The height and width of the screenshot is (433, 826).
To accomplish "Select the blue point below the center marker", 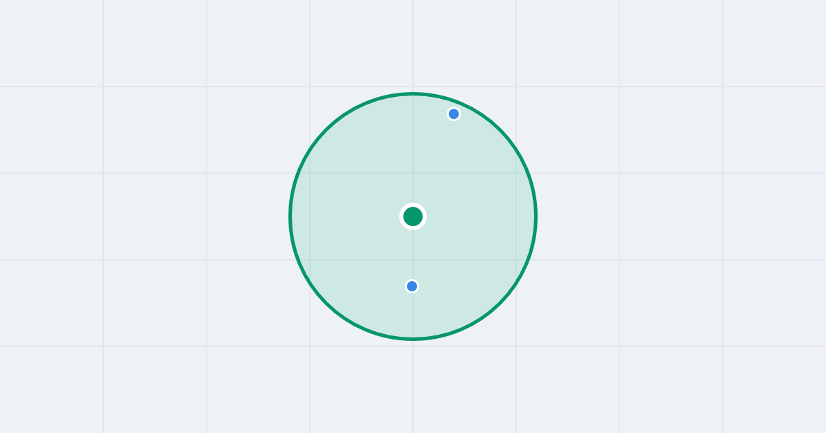I will click(x=412, y=286).
